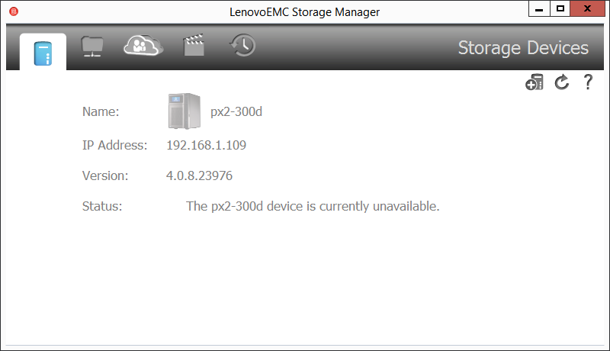Click the device unavailable status message
Image resolution: width=610 pixels, height=351 pixels.
pyautogui.click(x=313, y=206)
